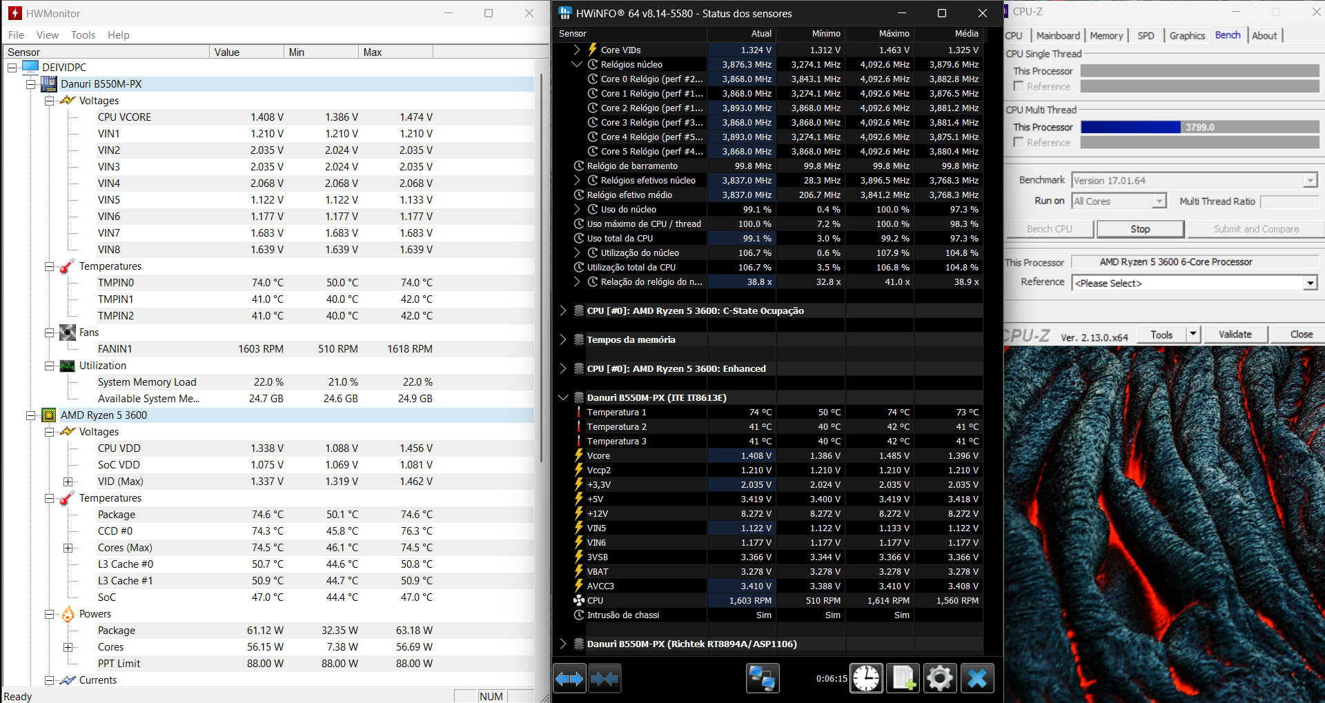Click the Relógio de barramento clock icon
This screenshot has height=703, width=1325.
[x=579, y=166]
